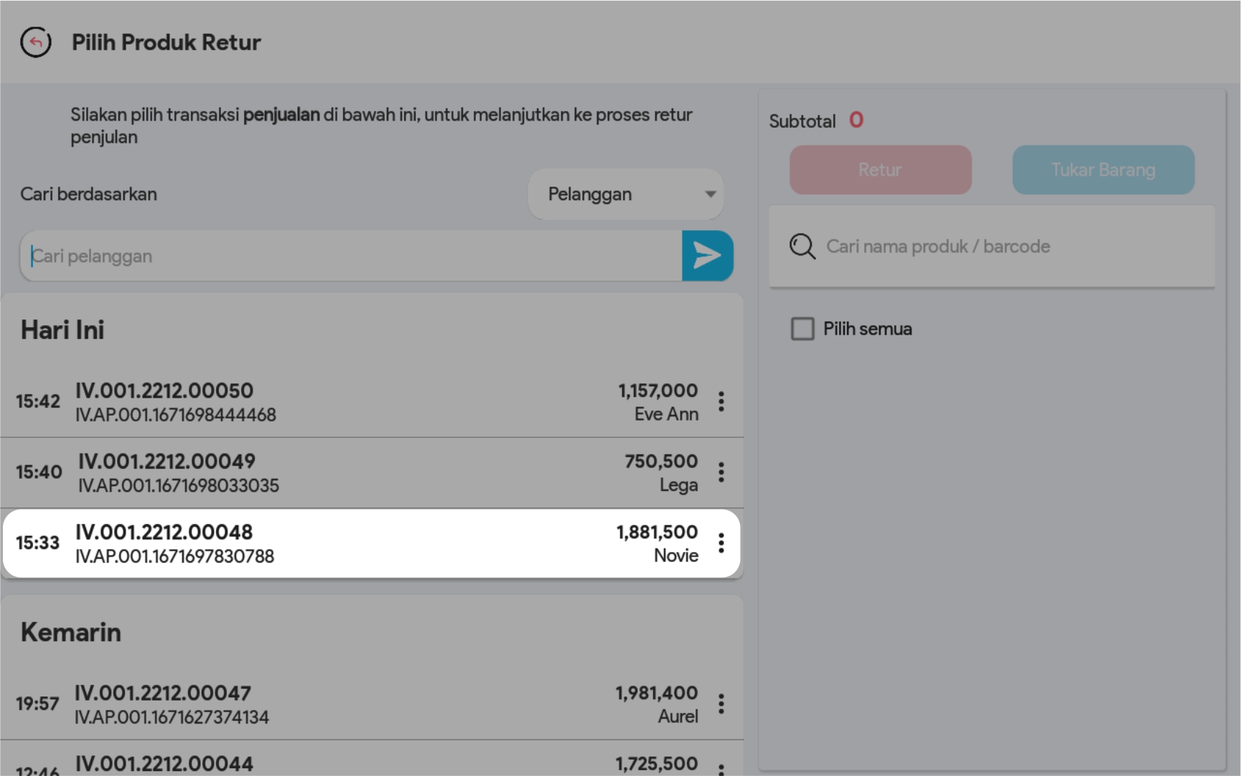The height and width of the screenshot is (776, 1241).
Task: Click the Cari nama produk / barcode field
Action: tap(1005, 246)
